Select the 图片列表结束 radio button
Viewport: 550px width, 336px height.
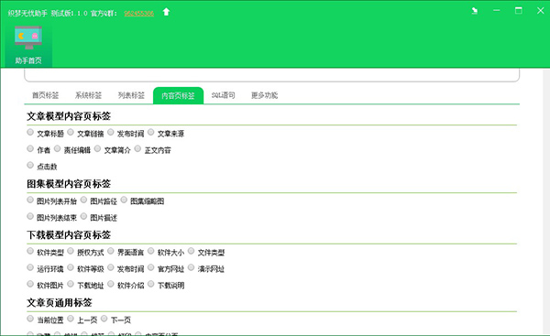(x=30, y=216)
